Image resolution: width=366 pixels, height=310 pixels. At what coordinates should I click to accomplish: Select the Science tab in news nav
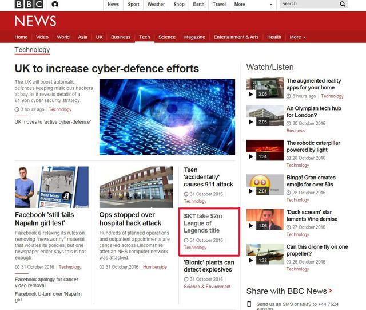point(167,37)
